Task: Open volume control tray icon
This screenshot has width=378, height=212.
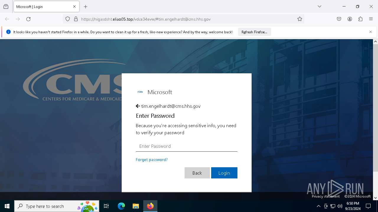Action: pos(340,206)
